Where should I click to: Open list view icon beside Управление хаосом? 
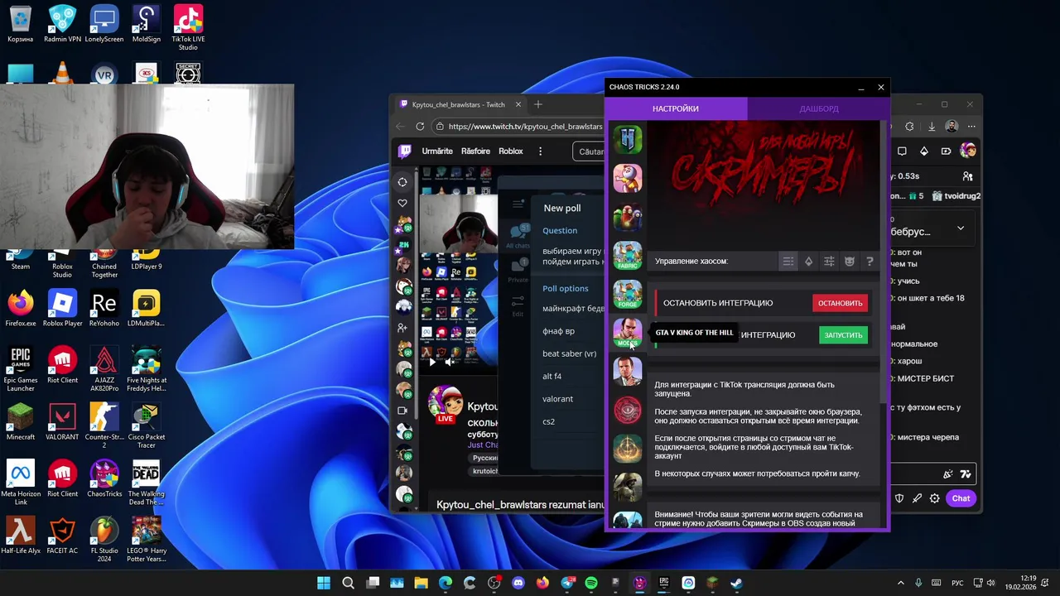coord(788,261)
